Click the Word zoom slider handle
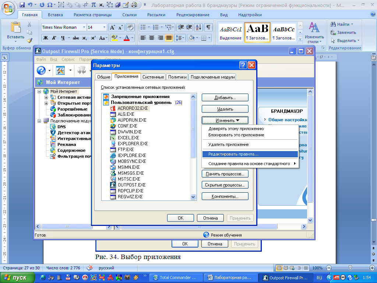Viewport: 377px width, 283px height. tap(350, 268)
